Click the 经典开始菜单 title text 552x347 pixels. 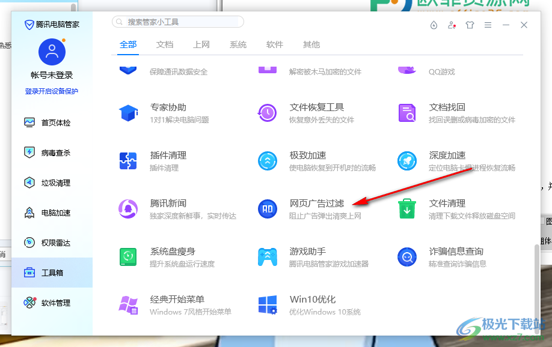(177, 299)
